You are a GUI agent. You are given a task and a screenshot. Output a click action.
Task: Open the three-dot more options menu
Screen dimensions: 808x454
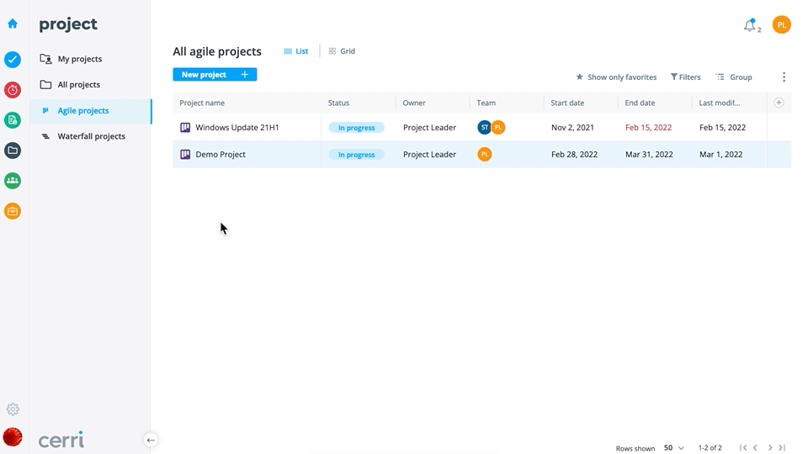[x=784, y=77]
